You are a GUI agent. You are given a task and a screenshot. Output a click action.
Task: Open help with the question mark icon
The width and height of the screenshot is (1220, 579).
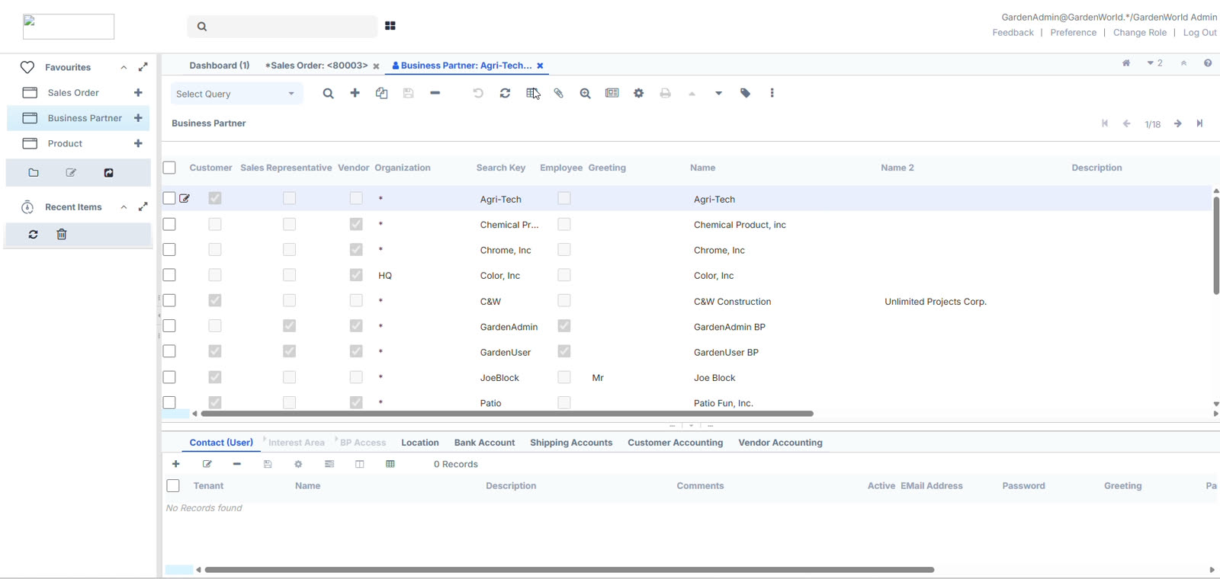point(1208,63)
